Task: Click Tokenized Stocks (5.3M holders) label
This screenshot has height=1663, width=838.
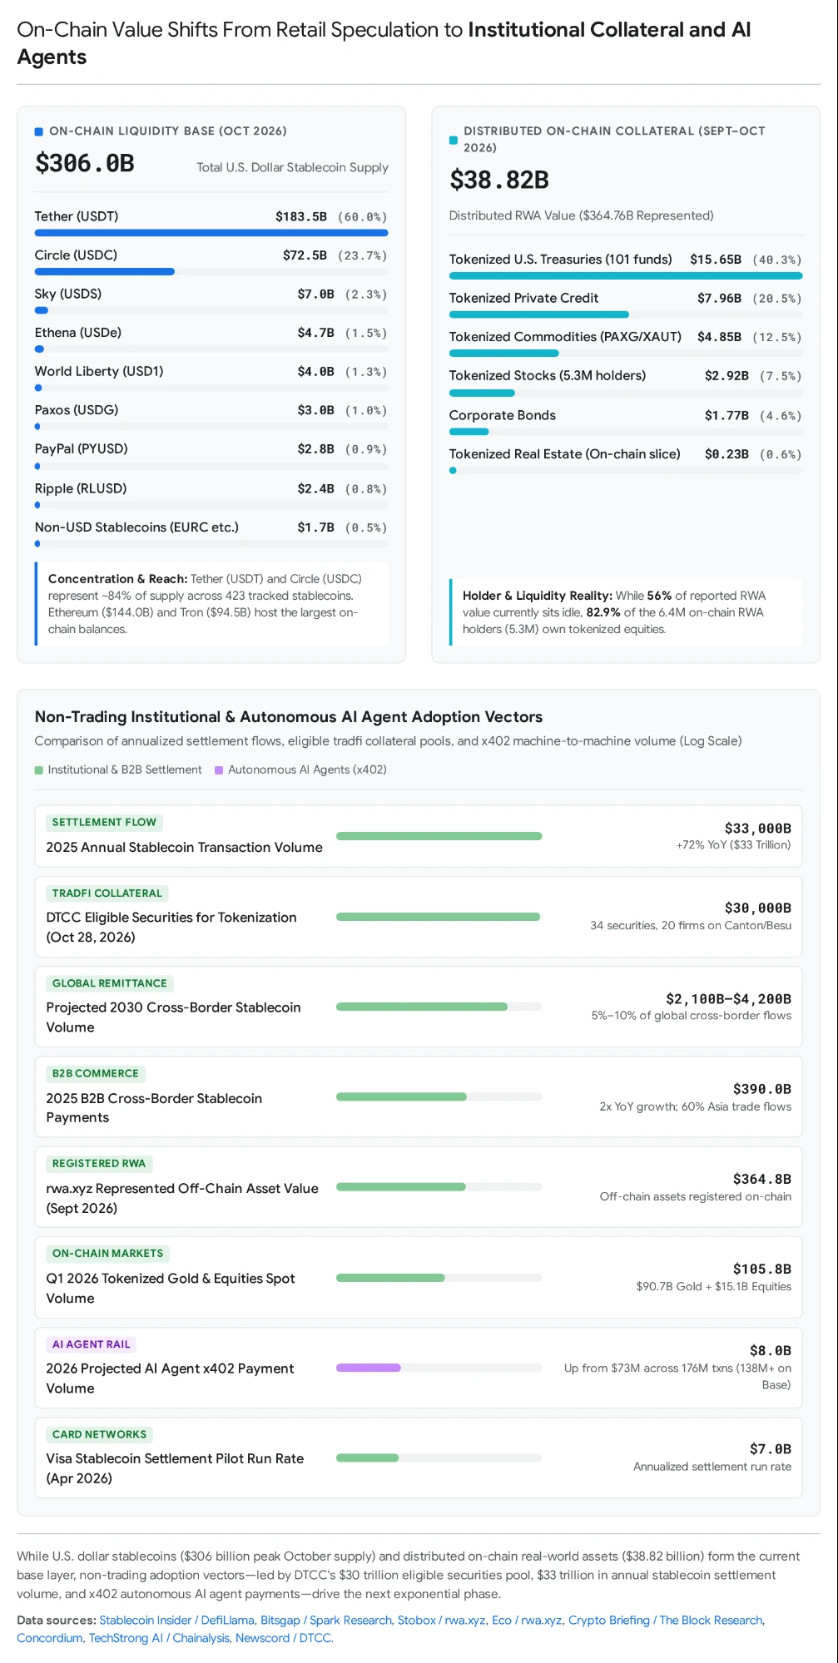Action: pyautogui.click(x=548, y=376)
